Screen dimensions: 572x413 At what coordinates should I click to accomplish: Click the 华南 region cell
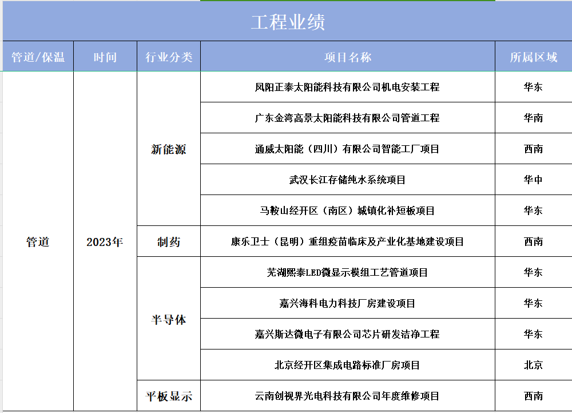coord(533,118)
